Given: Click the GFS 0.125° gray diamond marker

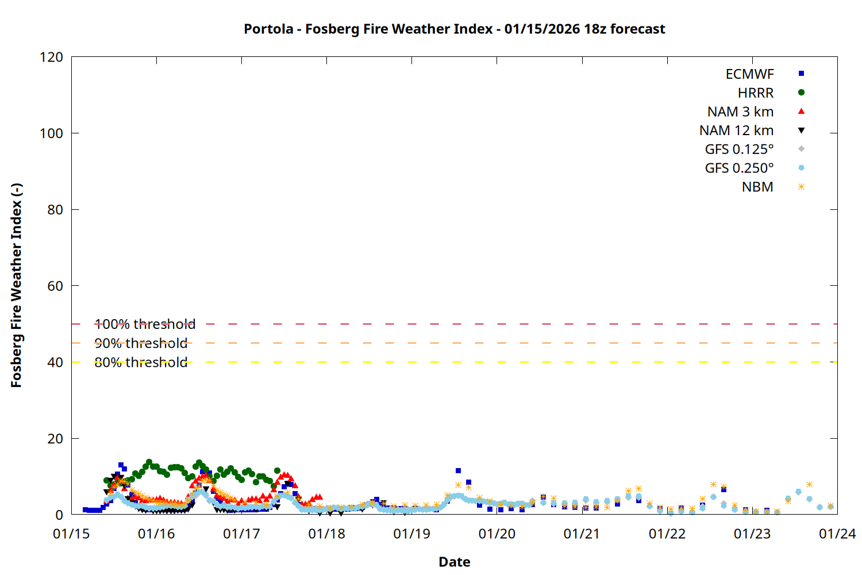Looking at the screenshot, I should 801,149.
